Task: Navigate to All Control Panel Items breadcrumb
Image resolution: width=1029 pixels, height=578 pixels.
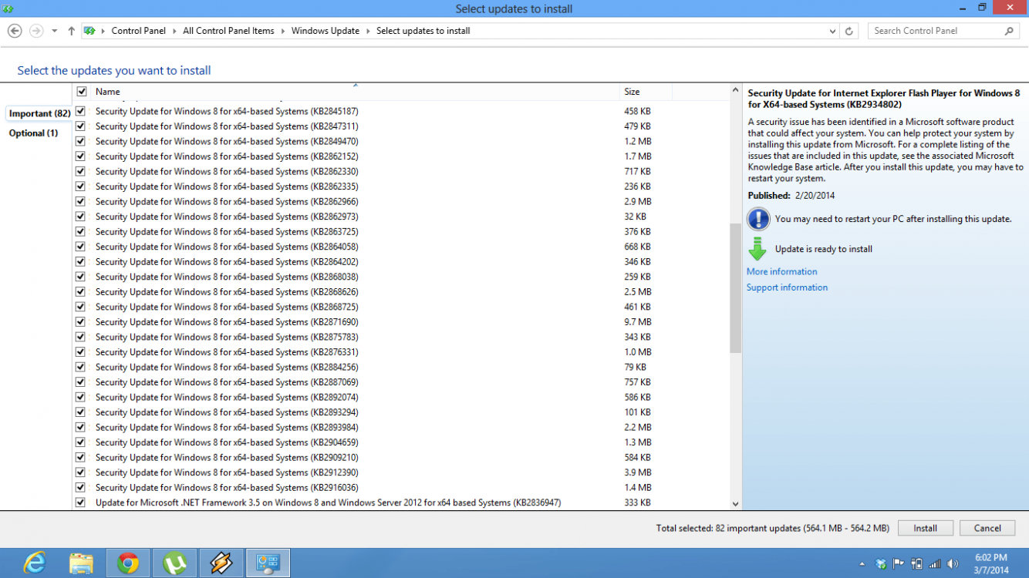Action: (x=228, y=31)
